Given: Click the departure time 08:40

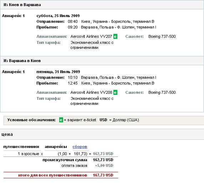Looking at the screenshot, I should coord(73,21).
